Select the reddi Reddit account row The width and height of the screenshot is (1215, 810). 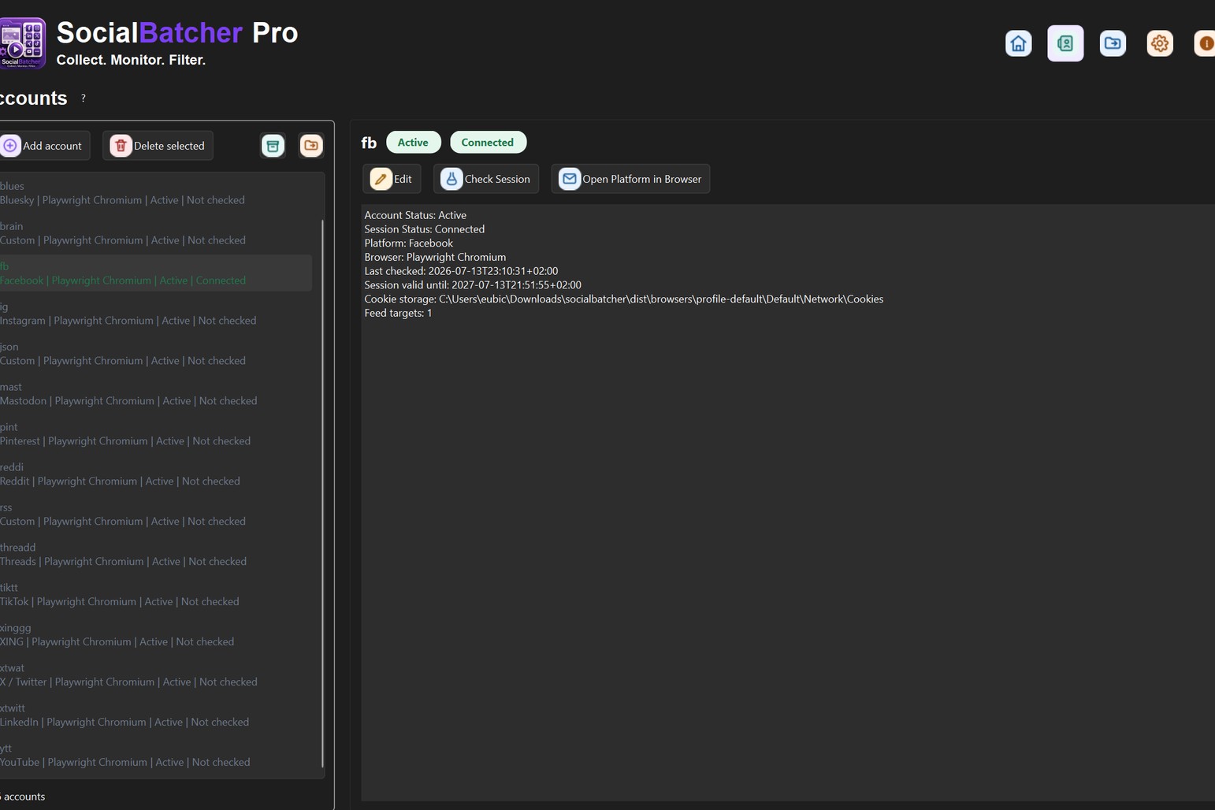point(156,474)
